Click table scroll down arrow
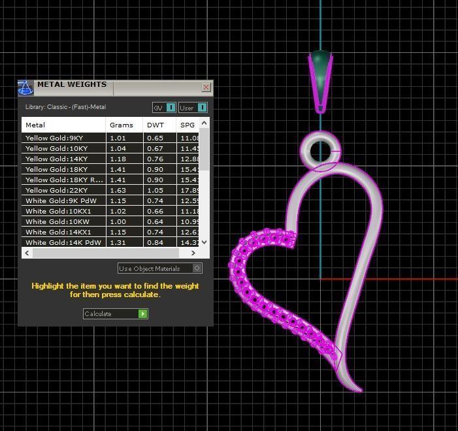Viewport: 458px width, 431px height. click(204, 242)
